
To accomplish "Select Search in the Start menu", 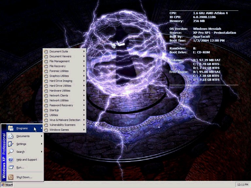I will [25, 152].
